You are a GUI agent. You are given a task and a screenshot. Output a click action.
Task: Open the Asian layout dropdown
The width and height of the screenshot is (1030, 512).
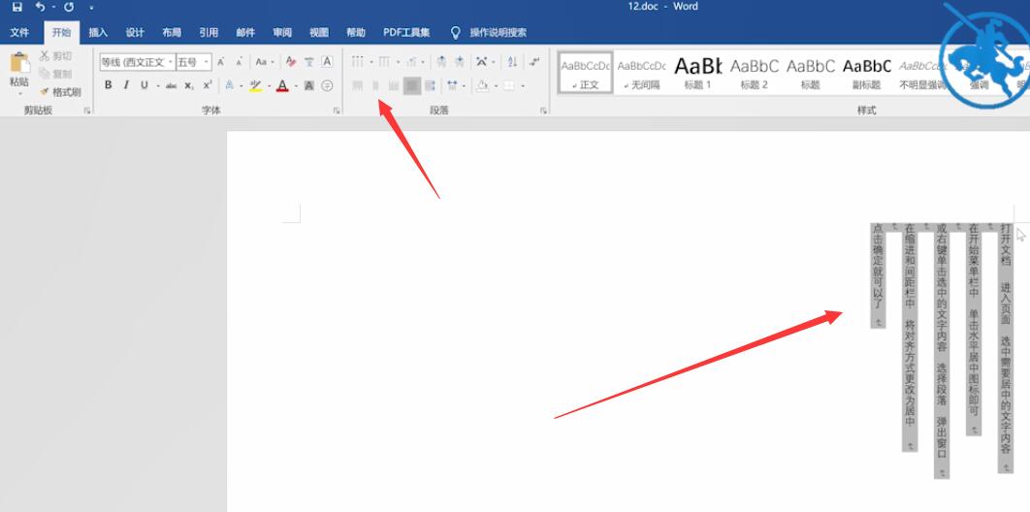point(485,62)
